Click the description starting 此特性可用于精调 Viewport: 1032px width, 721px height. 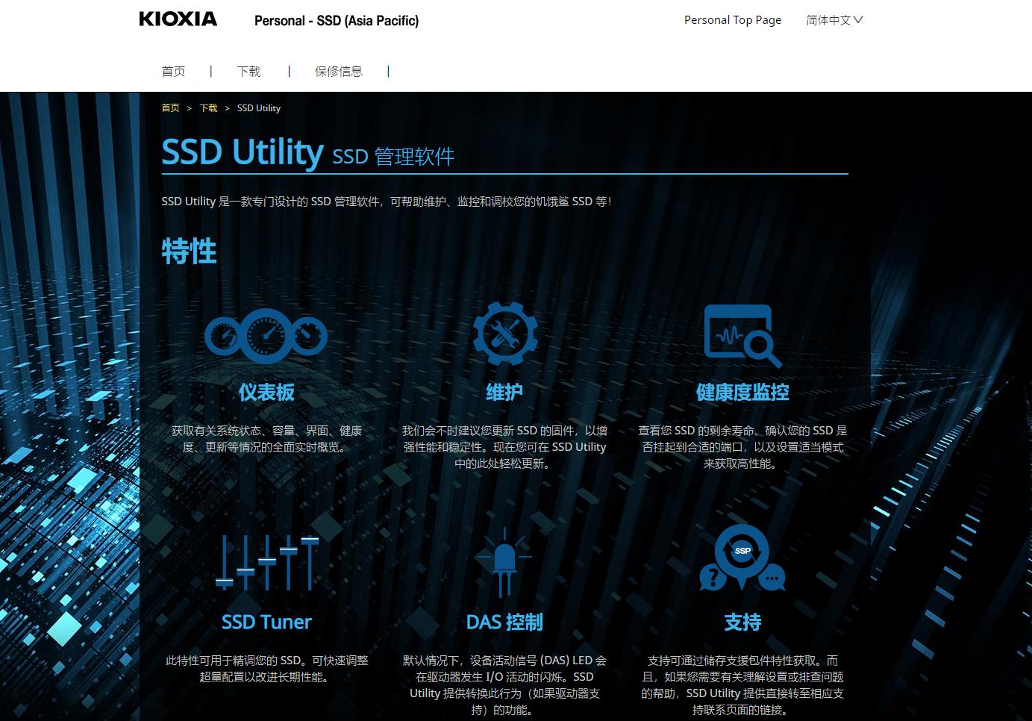pos(266,669)
